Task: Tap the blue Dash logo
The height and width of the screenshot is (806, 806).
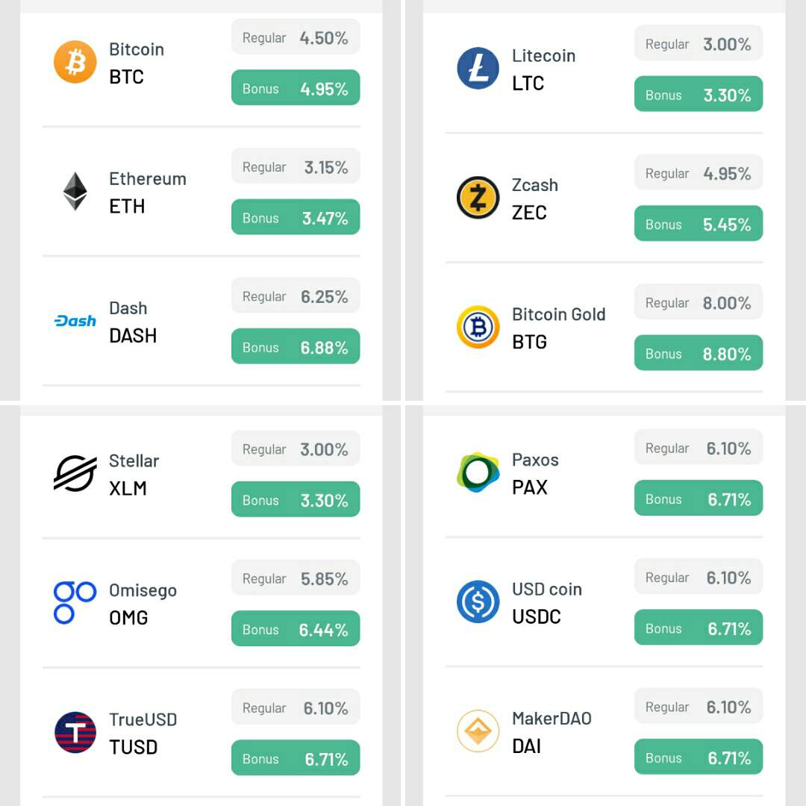Action: pos(75,321)
